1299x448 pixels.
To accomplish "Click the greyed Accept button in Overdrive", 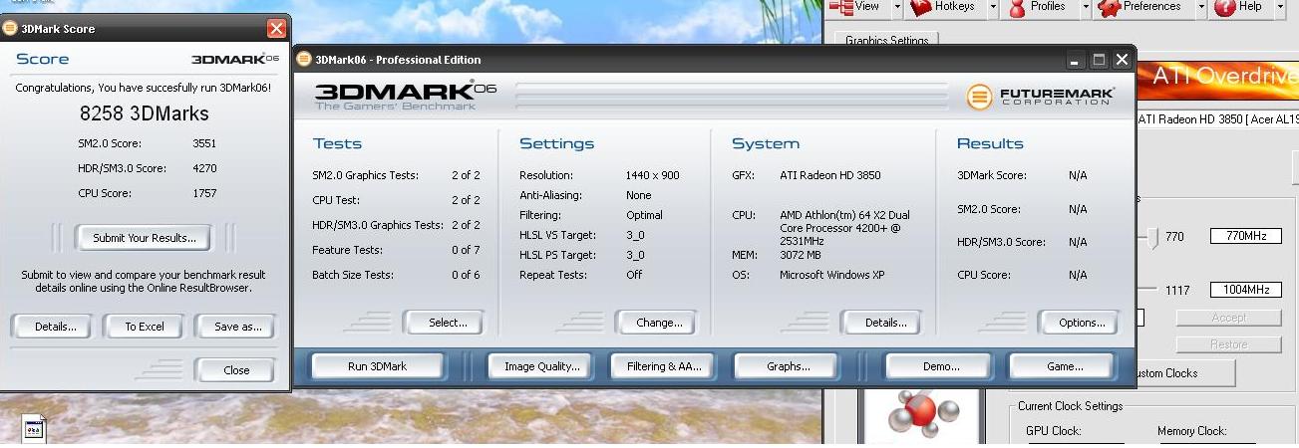I will (x=1228, y=318).
